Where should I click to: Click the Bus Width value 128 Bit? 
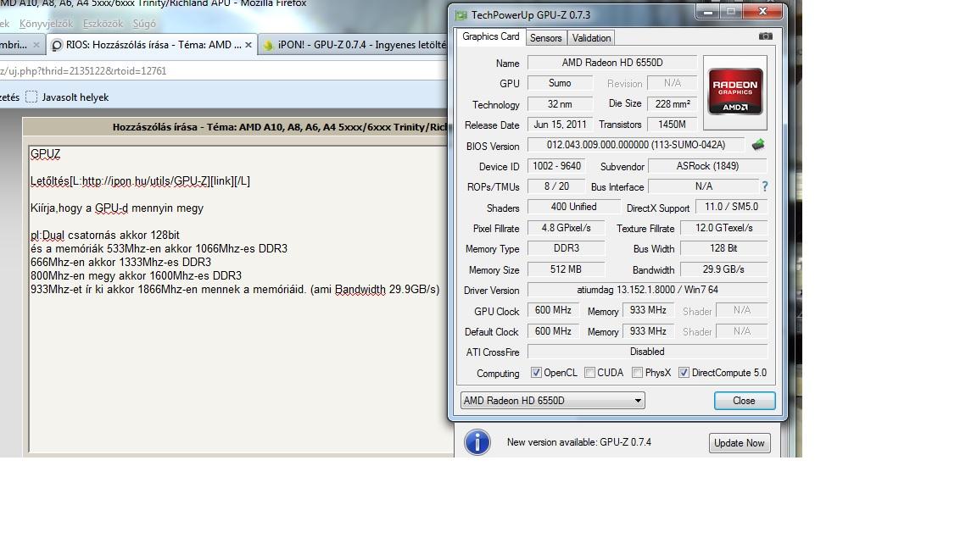(723, 247)
